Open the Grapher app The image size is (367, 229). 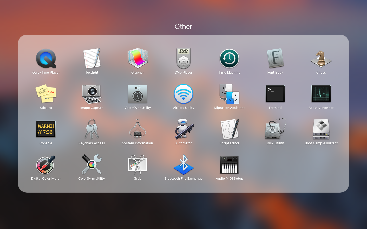[x=138, y=59]
